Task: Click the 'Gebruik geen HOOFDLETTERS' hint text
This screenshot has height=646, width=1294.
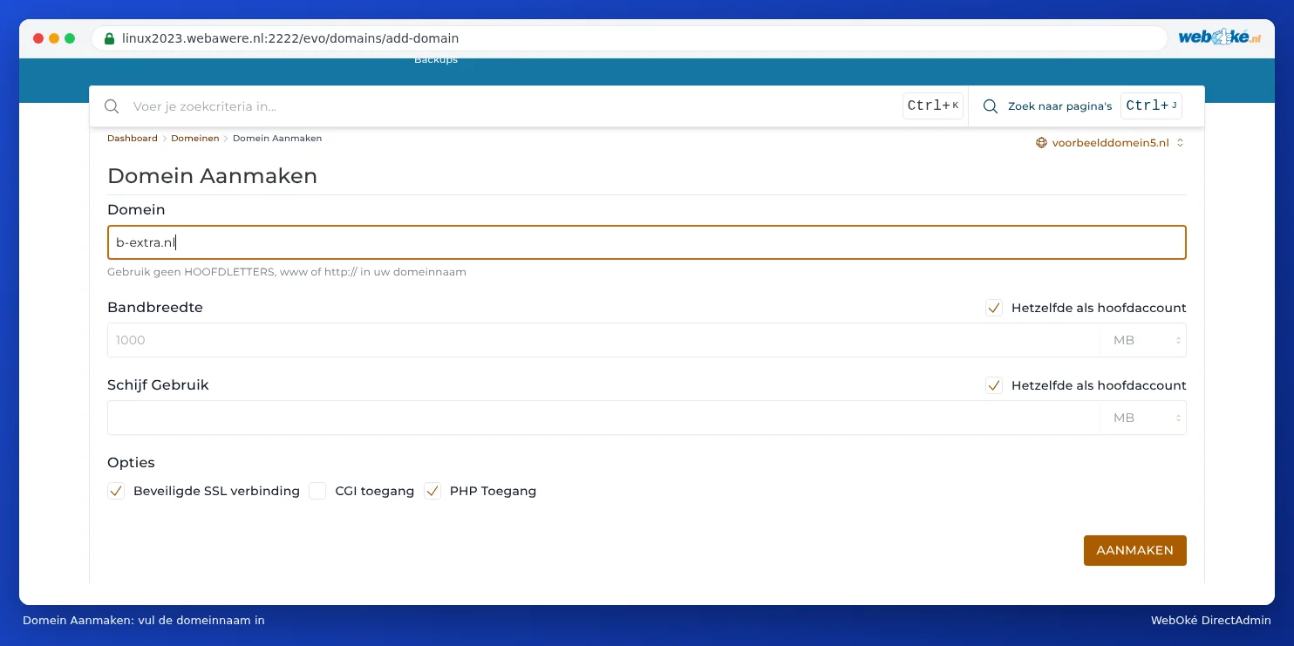Action: 287,272
